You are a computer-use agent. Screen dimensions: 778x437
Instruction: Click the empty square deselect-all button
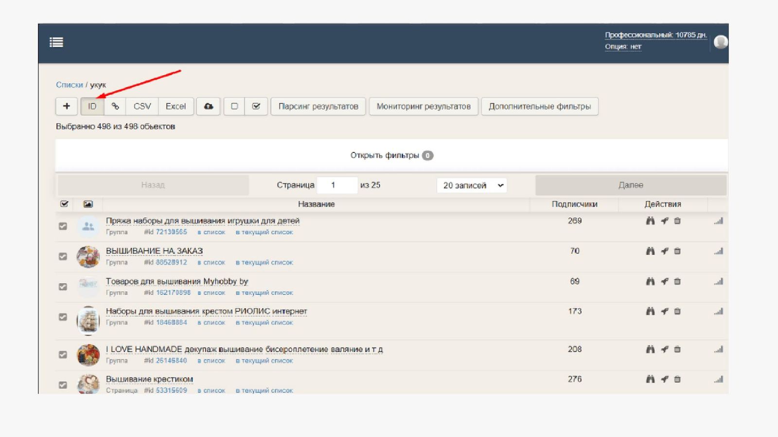click(234, 106)
